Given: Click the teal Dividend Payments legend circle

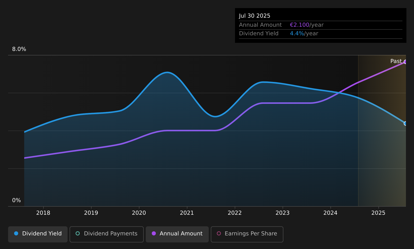Looking at the screenshot, I should [x=78, y=233].
